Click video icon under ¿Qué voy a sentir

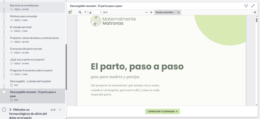tap(11, 64)
